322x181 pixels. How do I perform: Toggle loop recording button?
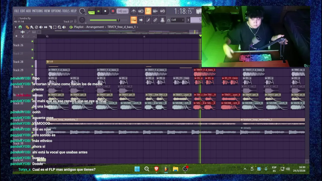tap(163, 11)
